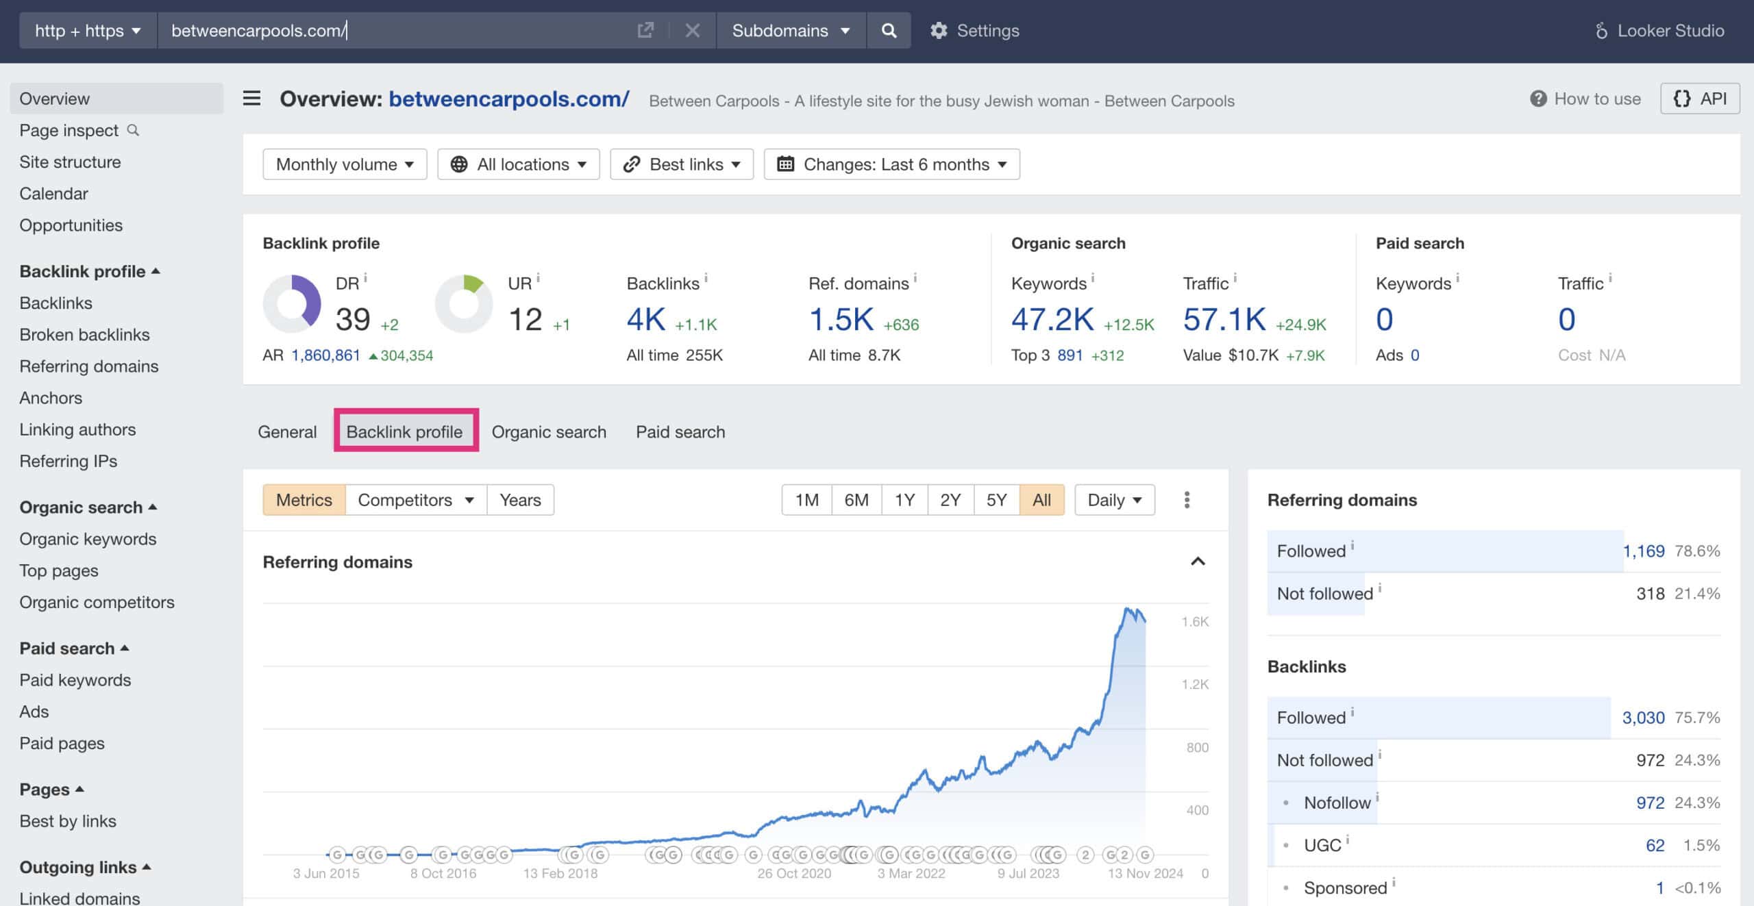Screen dimensions: 1754x906
Task: Open the Subdomains mode dropdown
Action: tap(791, 30)
